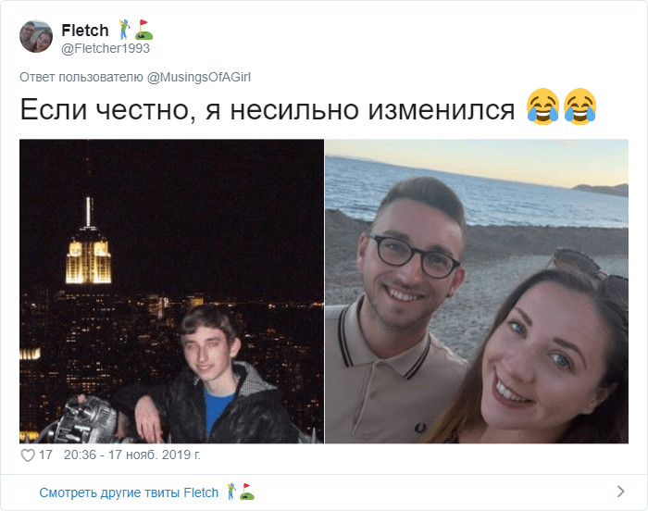The height and width of the screenshot is (511, 648).
Task: Click the Fletch profile avatar
Action: 36,36
